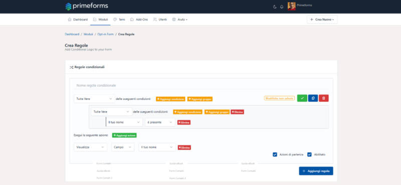The height and width of the screenshot is (185, 401).
Task: Click the Moduli breadcrumb link
Action: 88,34
